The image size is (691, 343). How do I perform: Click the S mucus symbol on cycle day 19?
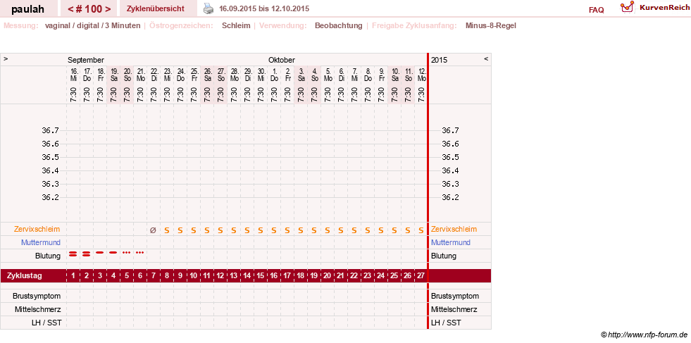pos(313,230)
